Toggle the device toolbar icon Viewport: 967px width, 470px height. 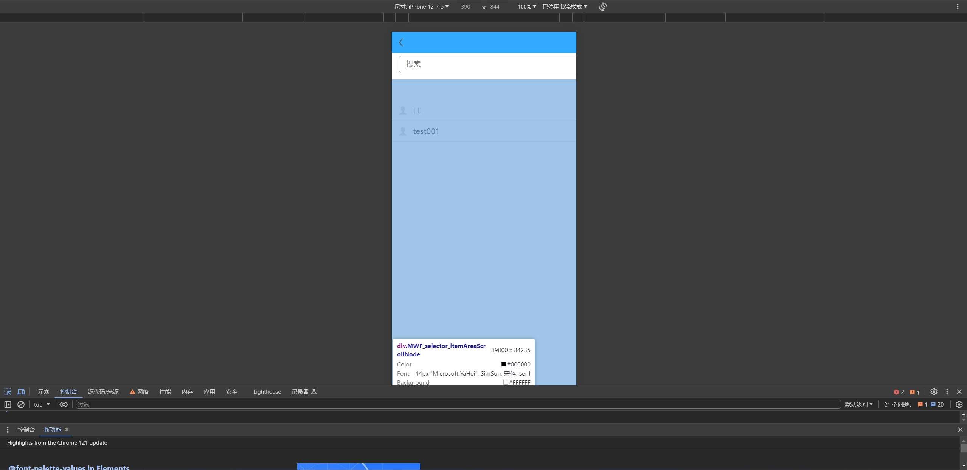[21, 392]
